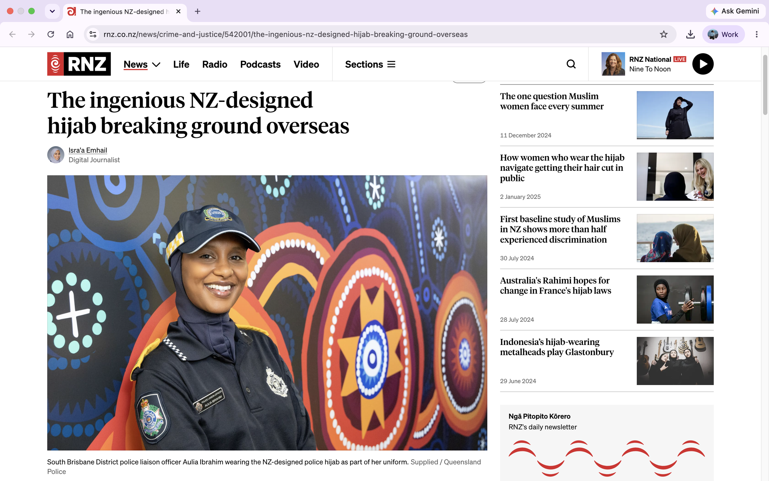Expand the News dropdown chevron
The width and height of the screenshot is (769, 481).
point(156,65)
